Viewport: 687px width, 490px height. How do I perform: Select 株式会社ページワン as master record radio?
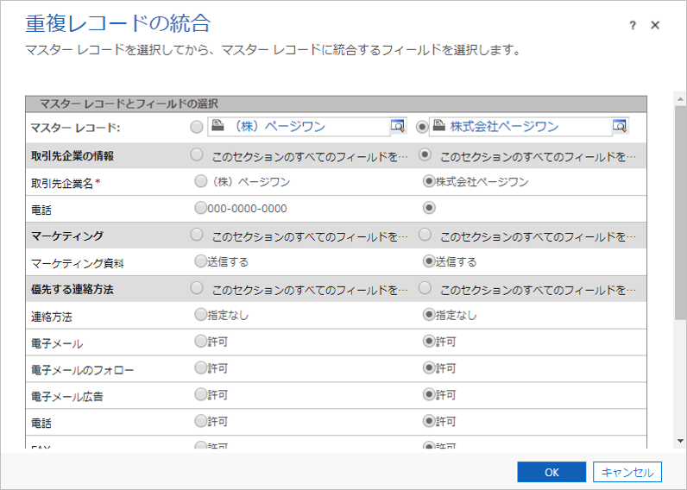422,127
